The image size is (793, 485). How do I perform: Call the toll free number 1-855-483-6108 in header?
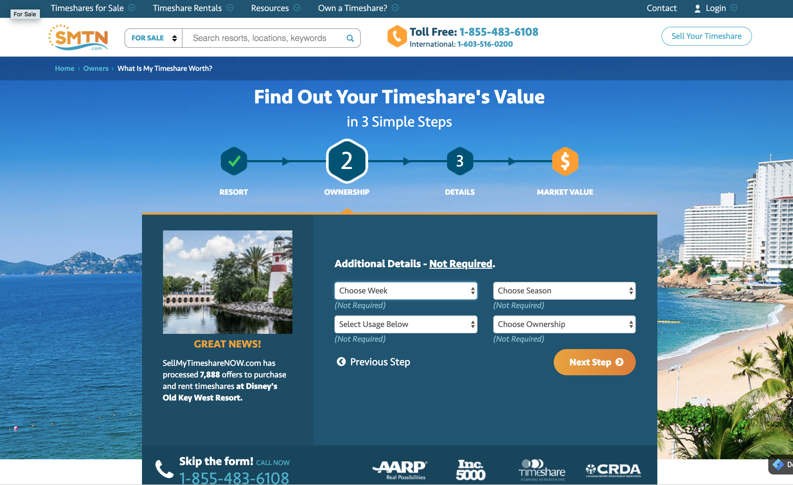click(x=499, y=32)
